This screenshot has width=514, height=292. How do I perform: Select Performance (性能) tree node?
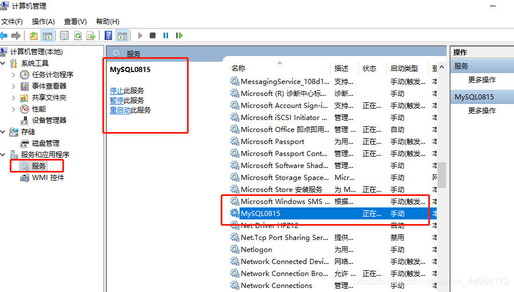tap(39, 109)
